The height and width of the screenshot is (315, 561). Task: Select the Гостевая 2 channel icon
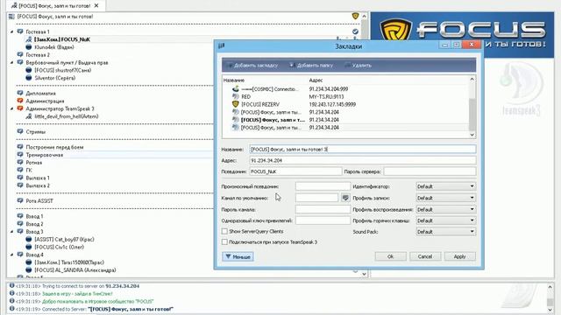(20, 54)
